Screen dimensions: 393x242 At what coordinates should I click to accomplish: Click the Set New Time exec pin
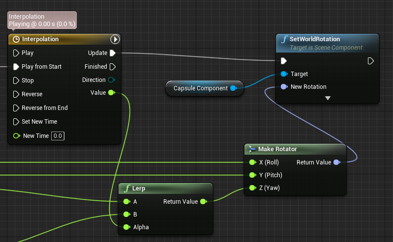coord(16,122)
